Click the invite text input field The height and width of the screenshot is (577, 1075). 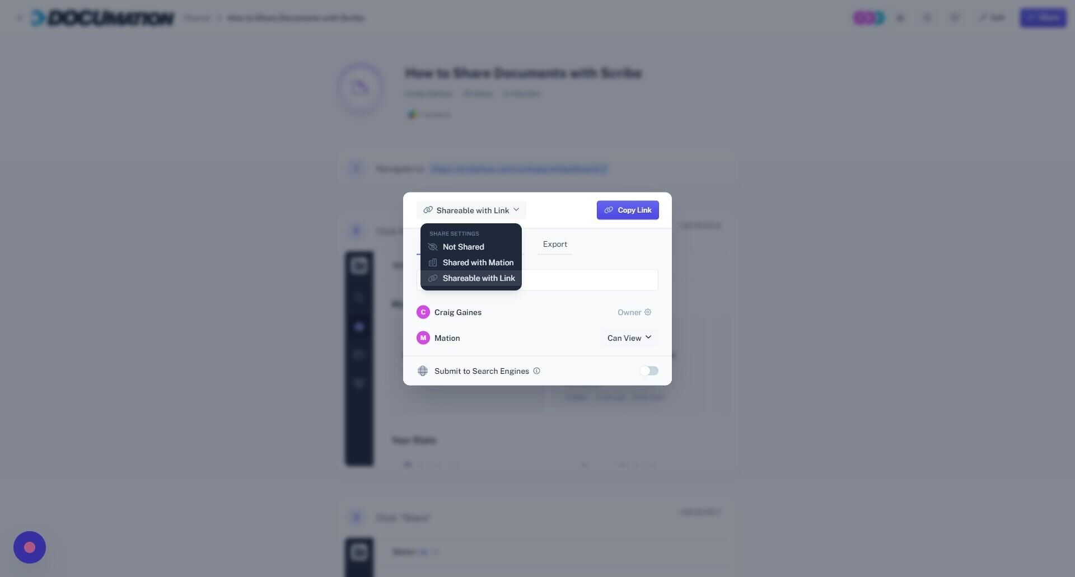590,280
